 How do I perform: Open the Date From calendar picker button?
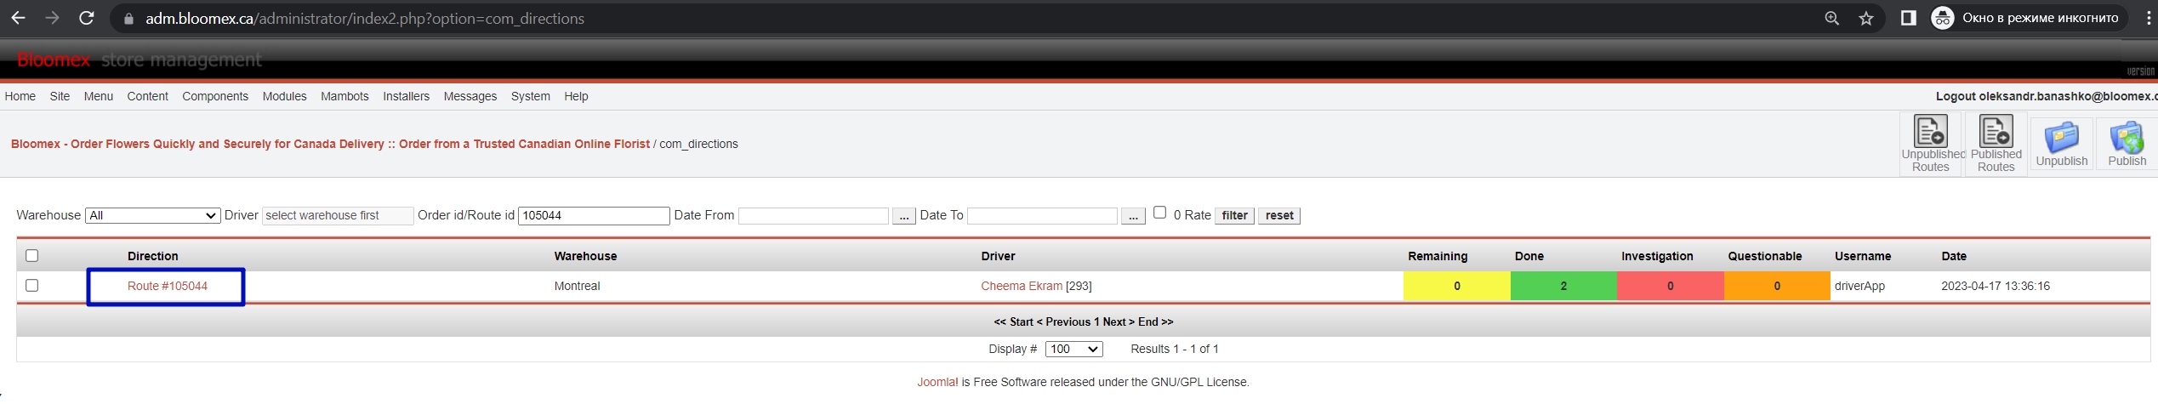pyautogui.click(x=903, y=216)
